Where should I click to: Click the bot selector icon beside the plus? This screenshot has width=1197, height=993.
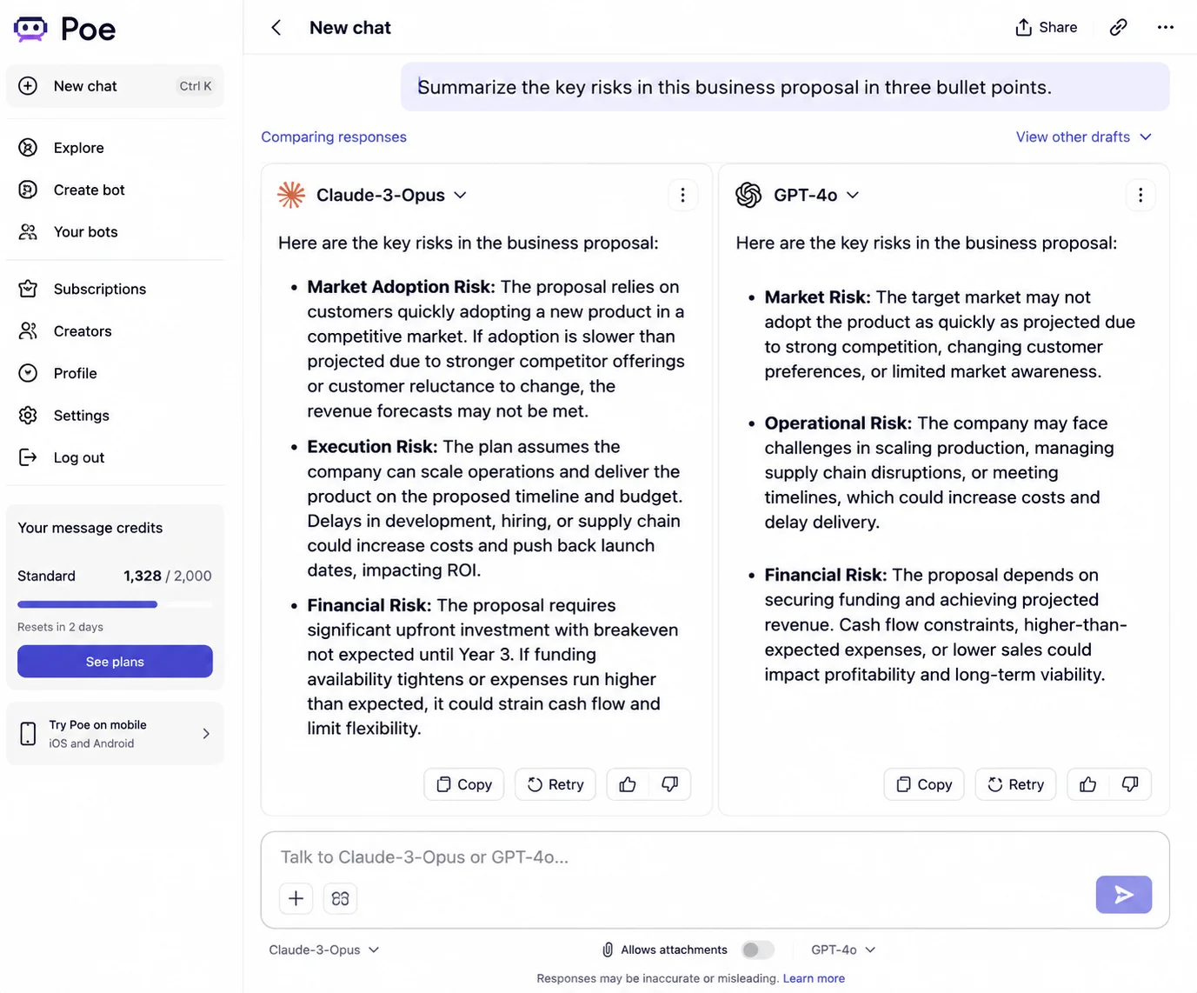point(340,898)
